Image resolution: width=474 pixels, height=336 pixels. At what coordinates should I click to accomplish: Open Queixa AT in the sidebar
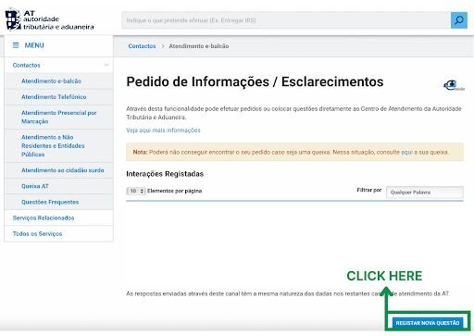[x=35, y=186]
